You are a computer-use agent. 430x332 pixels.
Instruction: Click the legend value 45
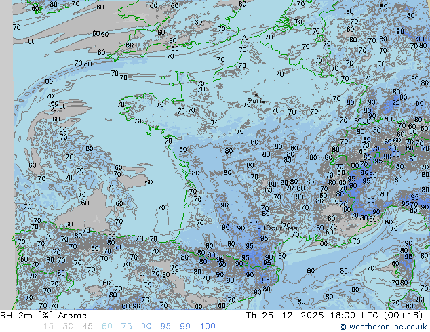pos(87,327)
